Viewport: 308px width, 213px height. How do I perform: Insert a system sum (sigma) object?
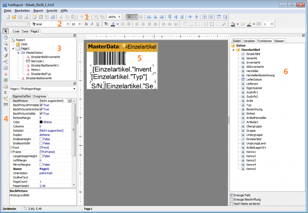6,92
